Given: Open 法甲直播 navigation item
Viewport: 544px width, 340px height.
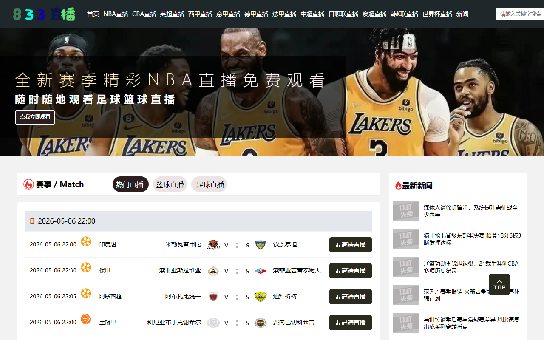Looking at the screenshot, I should coord(284,14).
